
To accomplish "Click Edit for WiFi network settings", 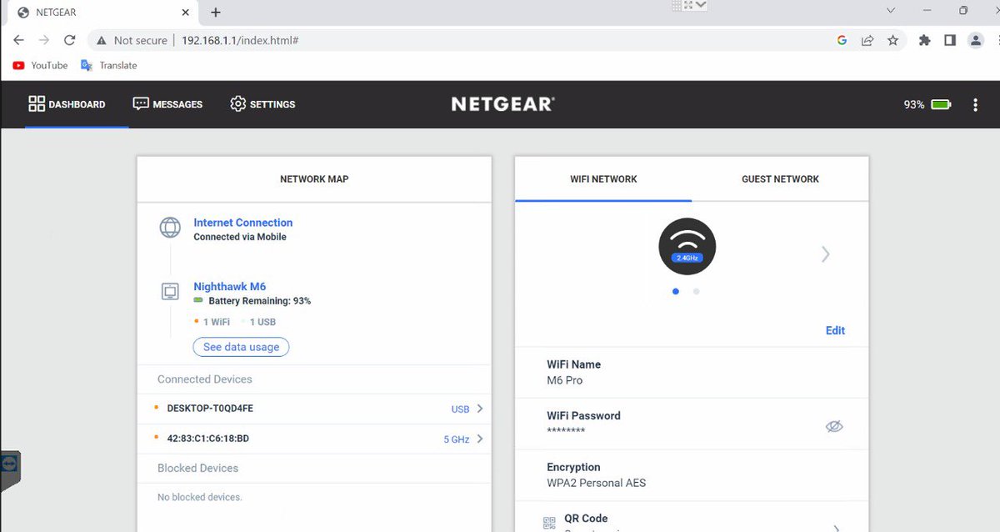I will 835,330.
